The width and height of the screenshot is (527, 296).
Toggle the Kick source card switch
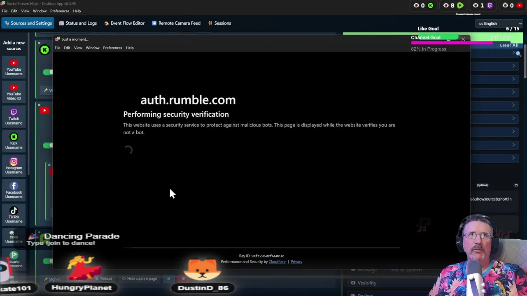(48, 72)
